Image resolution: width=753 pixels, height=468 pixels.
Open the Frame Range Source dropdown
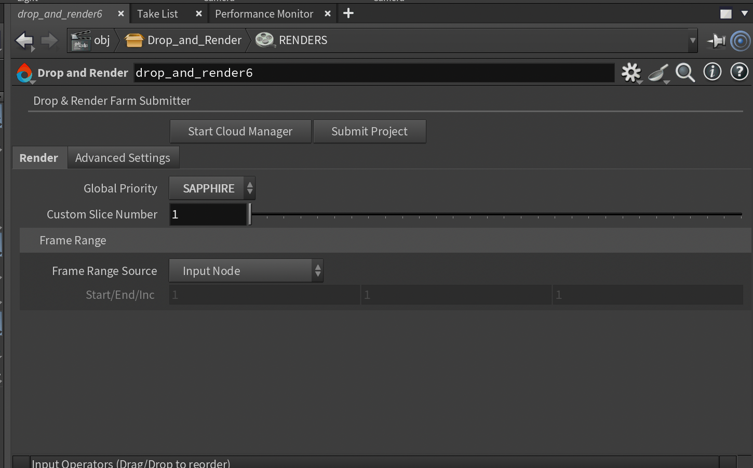point(246,270)
